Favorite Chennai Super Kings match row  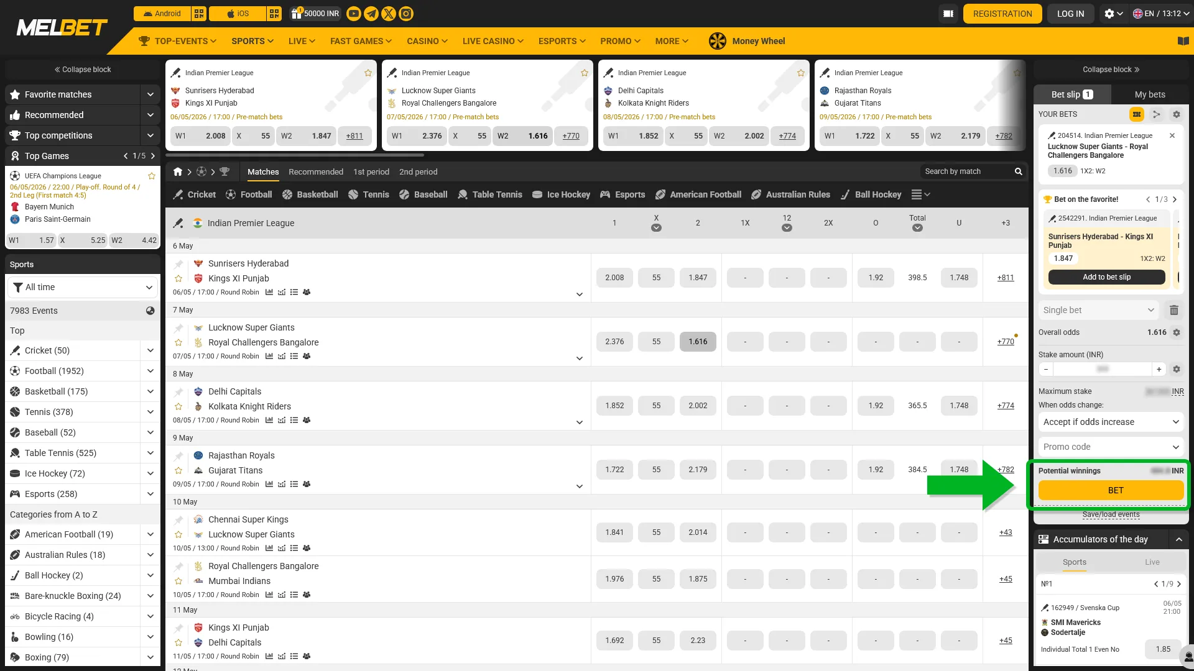coord(178,535)
